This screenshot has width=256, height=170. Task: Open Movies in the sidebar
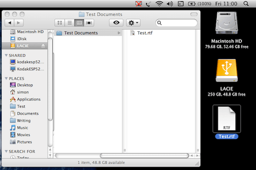(20, 135)
